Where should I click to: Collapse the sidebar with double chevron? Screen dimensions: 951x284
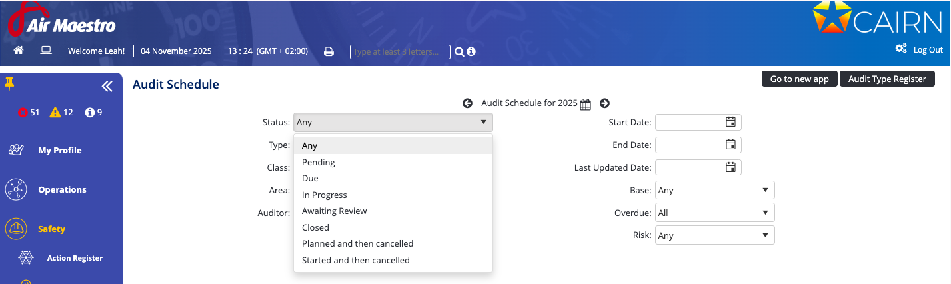107,86
